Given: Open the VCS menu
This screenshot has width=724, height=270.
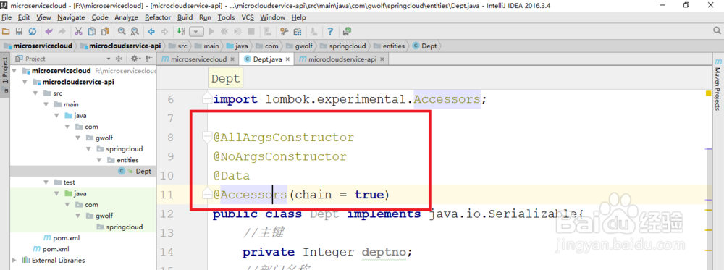Looking at the screenshot, I should (x=248, y=17).
